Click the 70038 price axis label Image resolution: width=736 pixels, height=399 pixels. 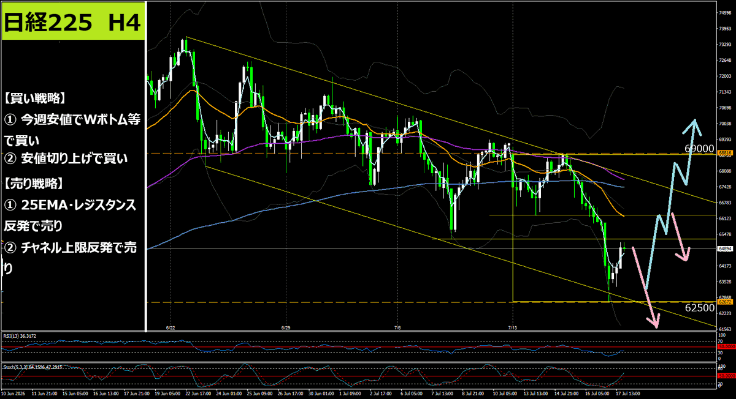724,124
